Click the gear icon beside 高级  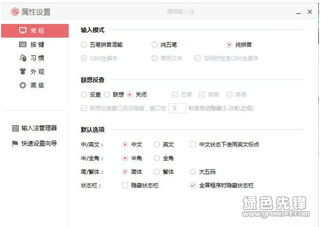(x=23, y=85)
